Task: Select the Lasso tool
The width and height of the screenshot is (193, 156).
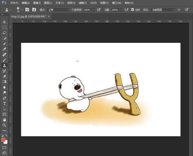Action: click(x=4, y=33)
